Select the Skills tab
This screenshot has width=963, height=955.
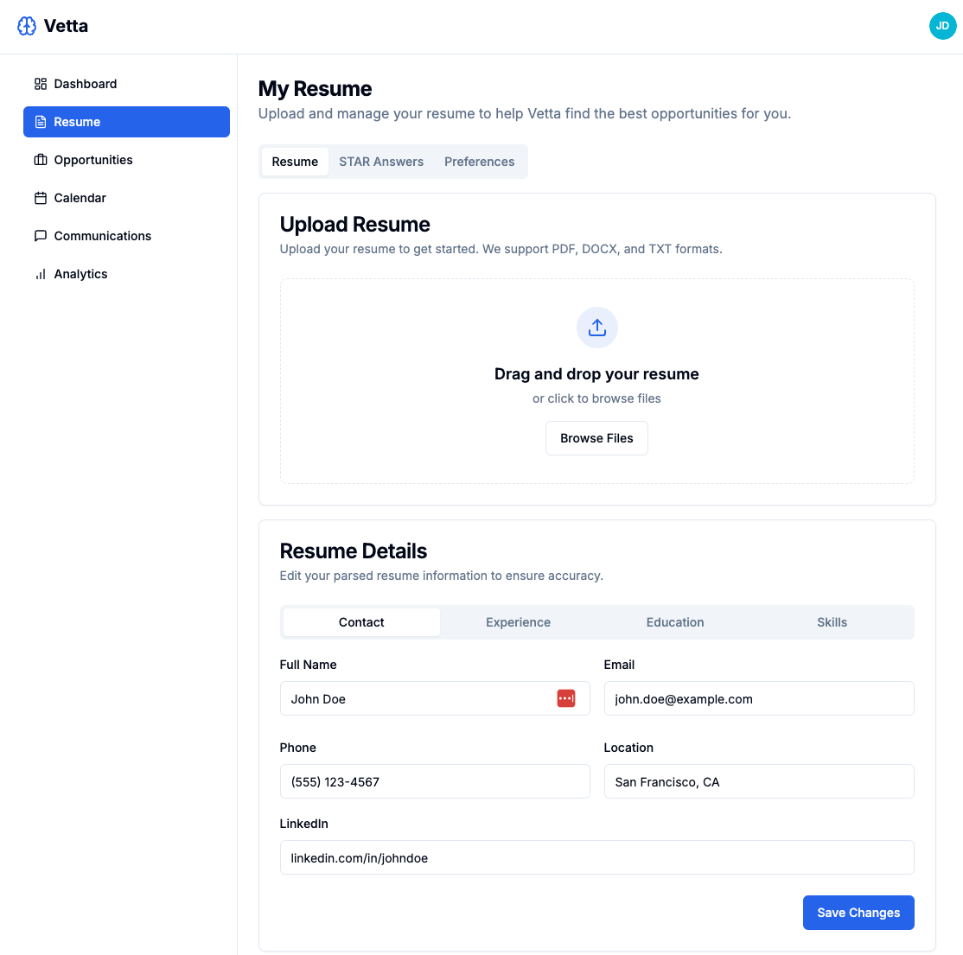(832, 622)
